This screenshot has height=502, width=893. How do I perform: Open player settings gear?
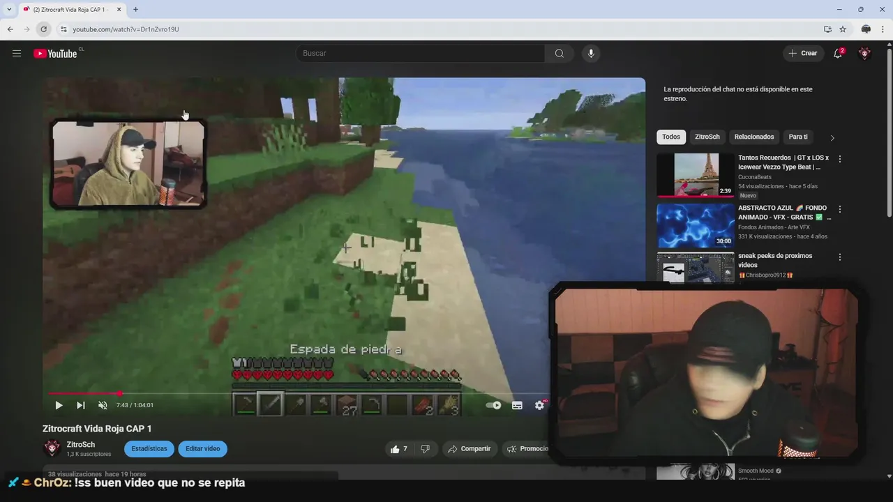pyautogui.click(x=539, y=405)
